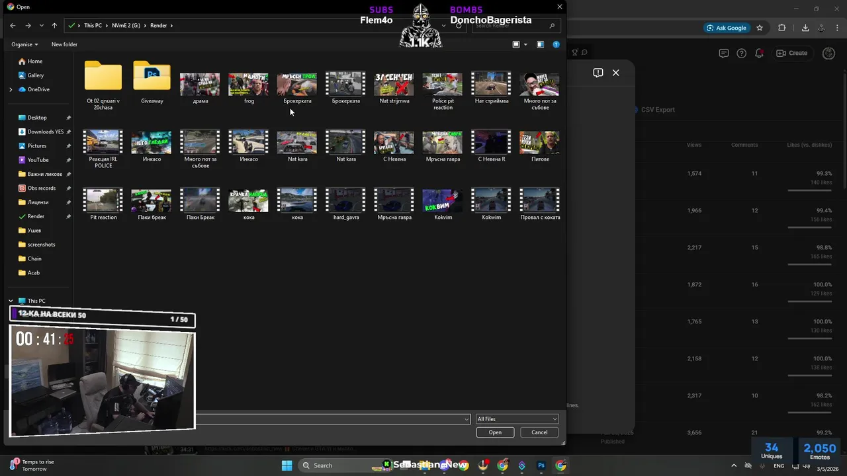847x476 pixels.
Task: Show hidden system tray icons
Action: (x=733, y=465)
